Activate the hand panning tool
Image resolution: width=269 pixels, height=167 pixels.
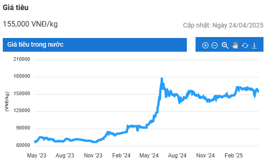pyautogui.click(x=235, y=45)
